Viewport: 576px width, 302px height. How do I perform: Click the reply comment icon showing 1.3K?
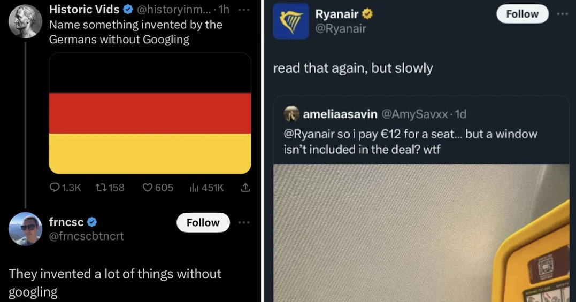coord(55,188)
